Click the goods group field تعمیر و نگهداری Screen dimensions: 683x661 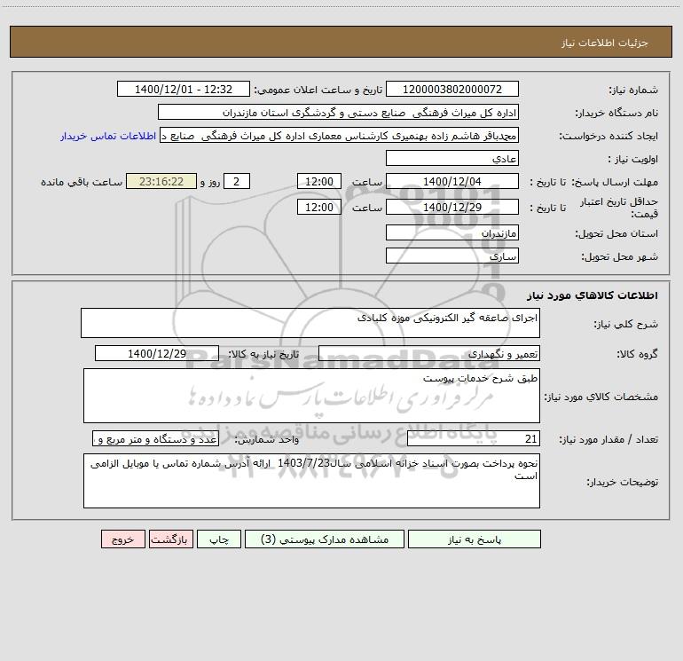(x=429, y=353)
